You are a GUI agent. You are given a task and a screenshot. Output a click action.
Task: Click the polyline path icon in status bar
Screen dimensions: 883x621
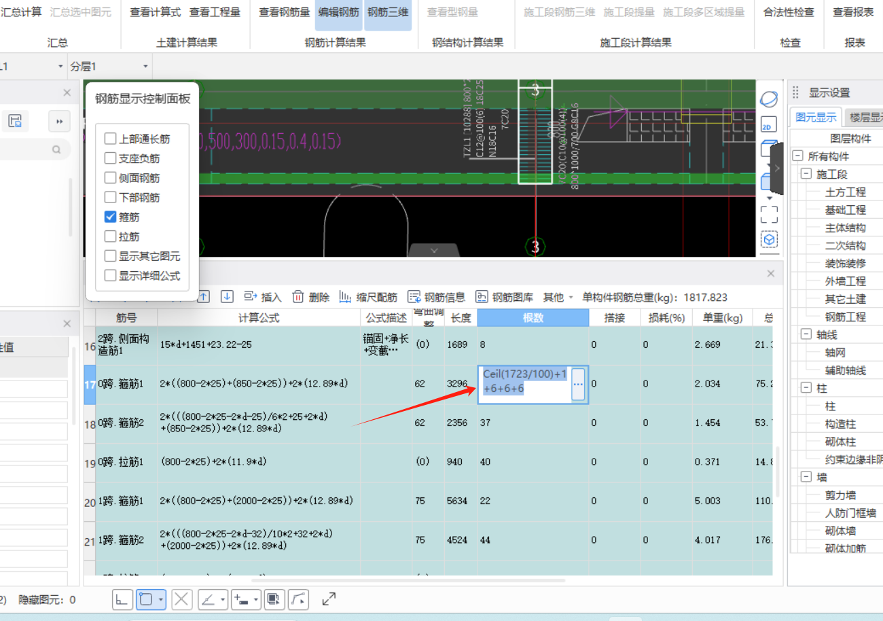pyautogui.click(x=300, y=599)
